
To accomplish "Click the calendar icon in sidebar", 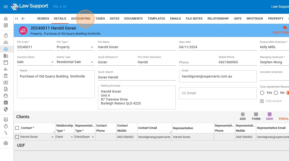I will click(6, 62).
